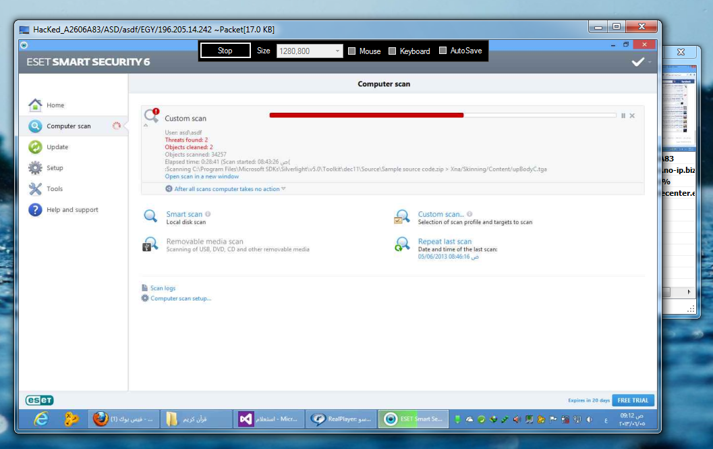Open the قرآن كريم folder taskbar button
The width and height of the screenshot is (713, 449).
tap(196, 419)
